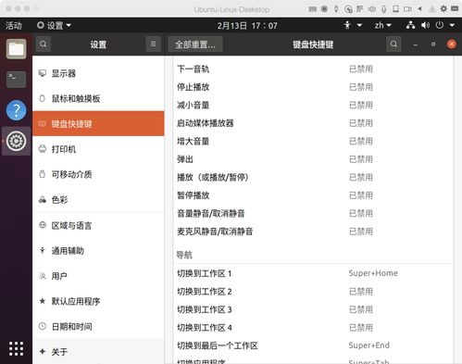Edit 切换到工作区 2 shortcut
Screen dimensions: 462x364
coord(313,291)
